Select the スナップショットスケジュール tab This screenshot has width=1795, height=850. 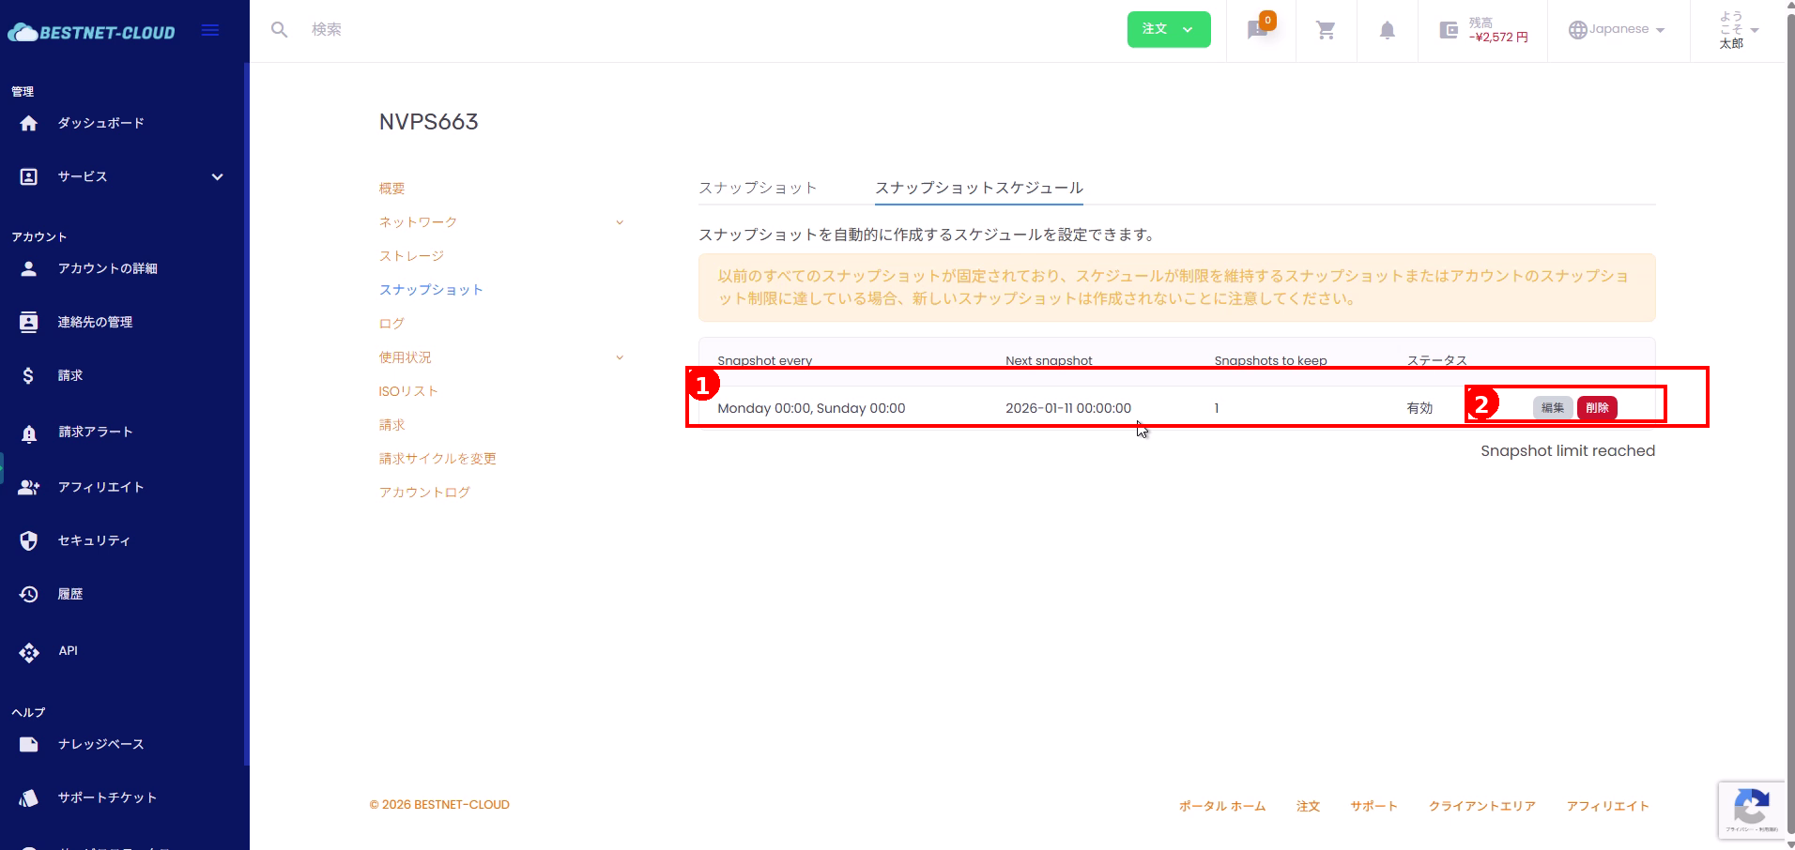(x=978, y=188)
